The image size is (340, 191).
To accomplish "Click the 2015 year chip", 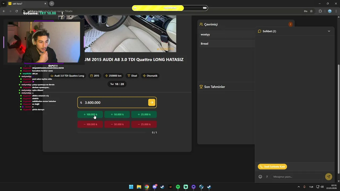I will [95, 76].
